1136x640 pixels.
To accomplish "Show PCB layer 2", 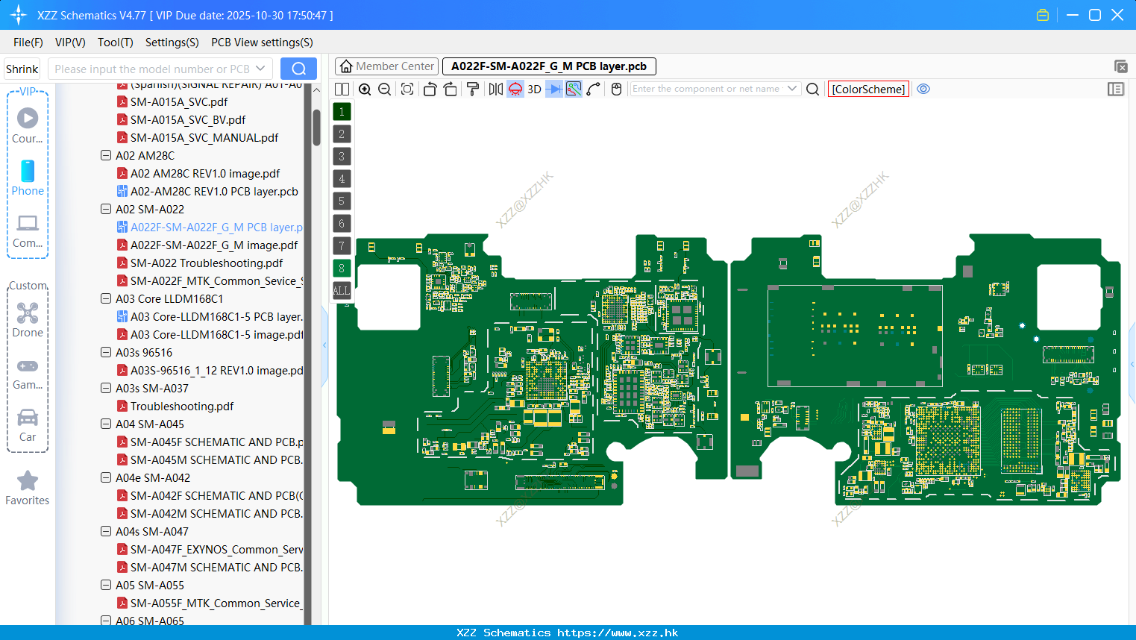I will point(342,134).
